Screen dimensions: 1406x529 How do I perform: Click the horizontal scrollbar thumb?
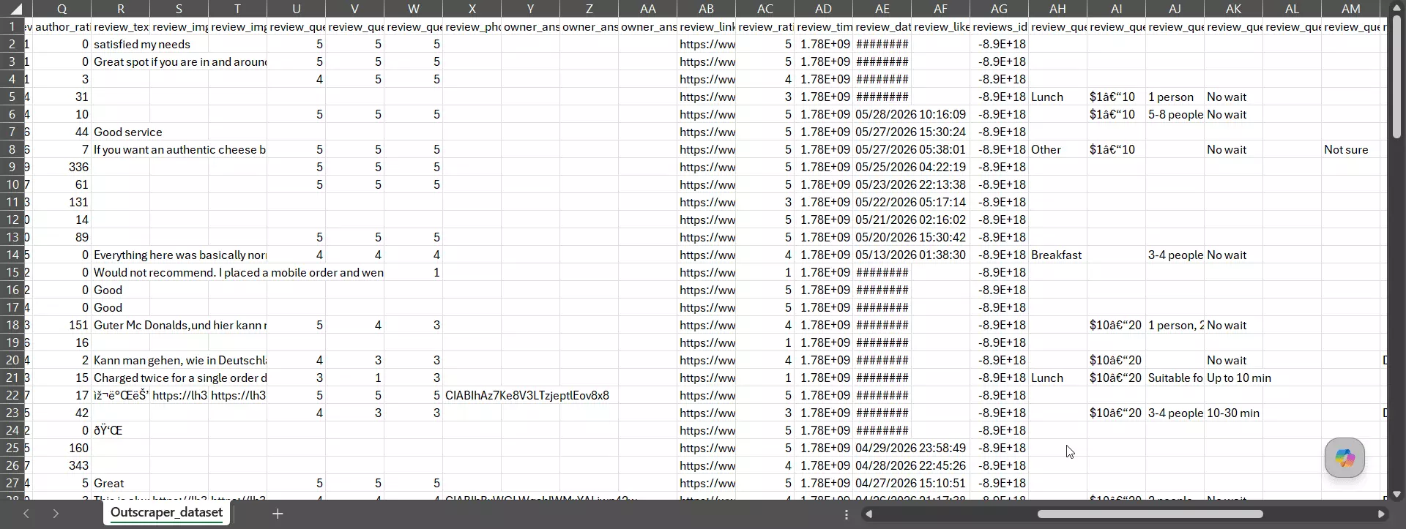pos(1150,514)
